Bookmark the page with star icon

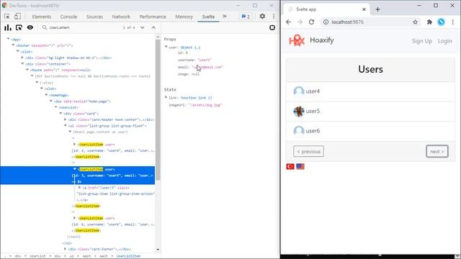point(415,22)
